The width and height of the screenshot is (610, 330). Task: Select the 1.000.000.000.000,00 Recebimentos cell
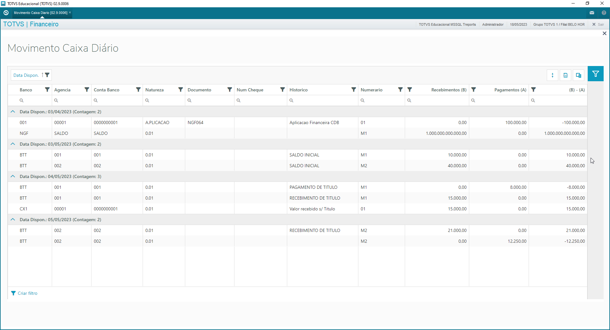(x=437, y=133)
